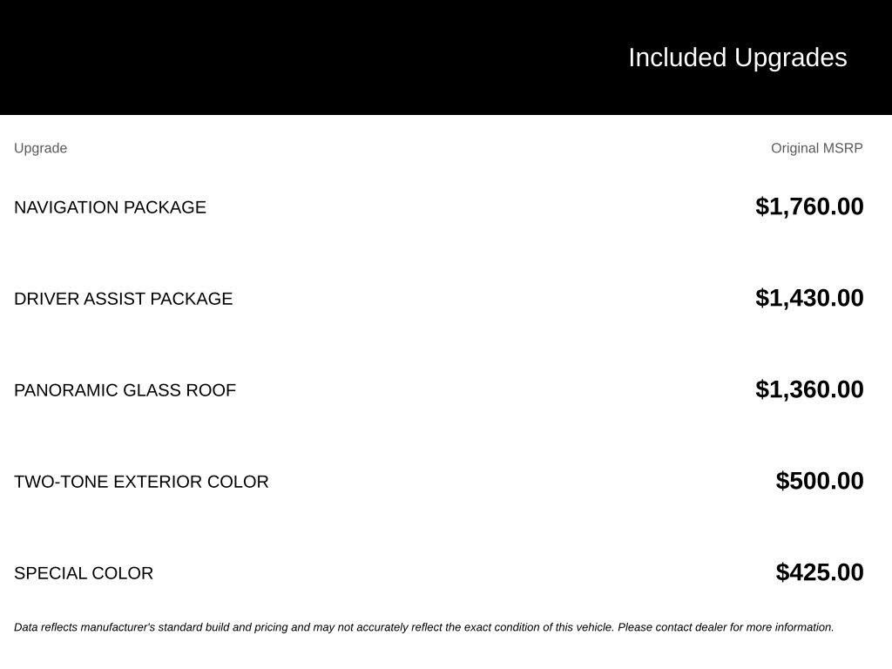This screenshot has width=892, height=669.
Task: Click the Included Upgrades header title
Action: 737,58
